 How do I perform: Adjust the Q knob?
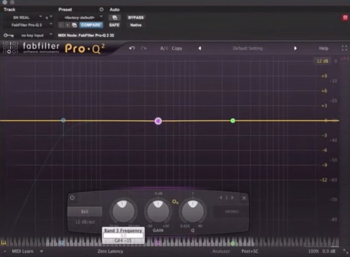[x=192, y=211]
